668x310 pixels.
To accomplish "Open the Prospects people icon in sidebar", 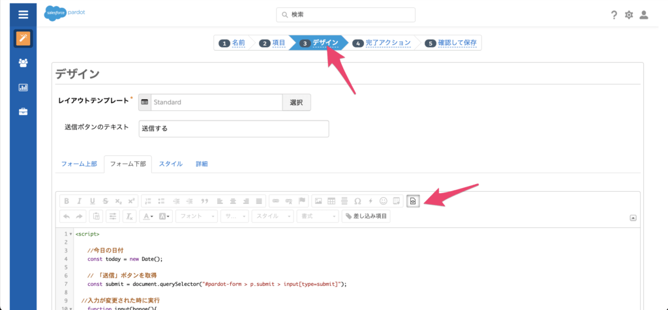I will (23, 63).
